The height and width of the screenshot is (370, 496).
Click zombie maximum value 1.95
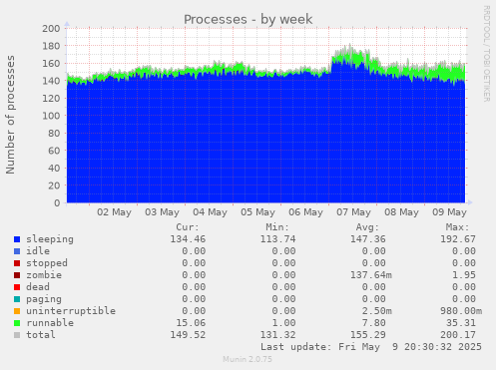coord(464,275)
